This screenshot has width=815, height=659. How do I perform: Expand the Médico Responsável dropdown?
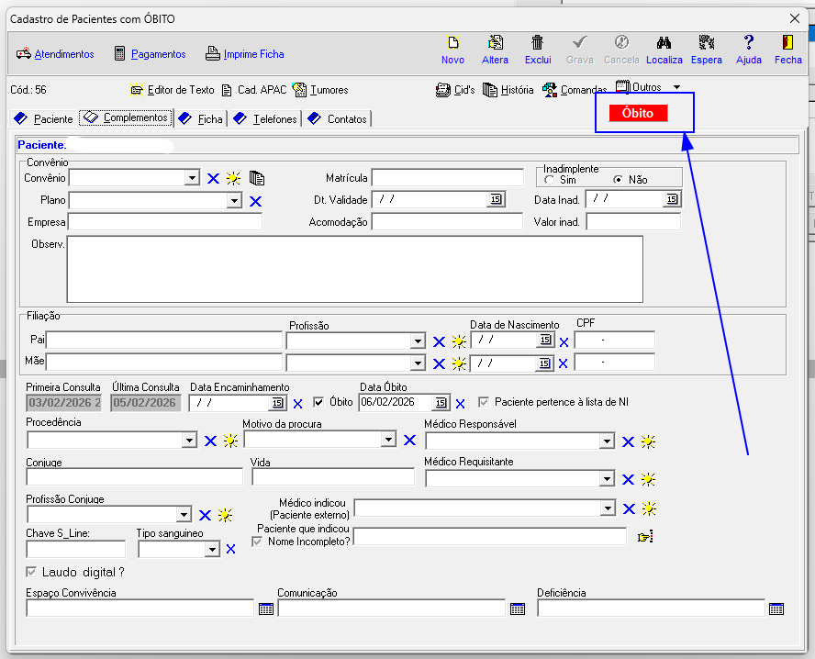607,441
